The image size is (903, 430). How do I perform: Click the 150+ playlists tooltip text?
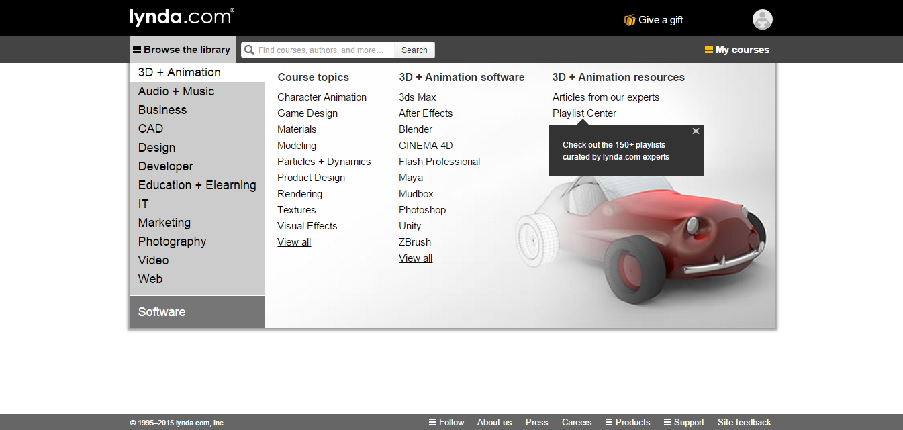pos(616,151)
